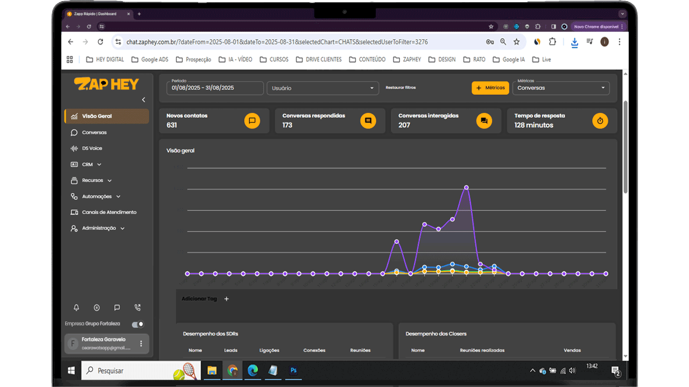Viewport: 689px width, 387px height.
Task: Open the chat bubble icon in sidebar footer
Action: 117,308
